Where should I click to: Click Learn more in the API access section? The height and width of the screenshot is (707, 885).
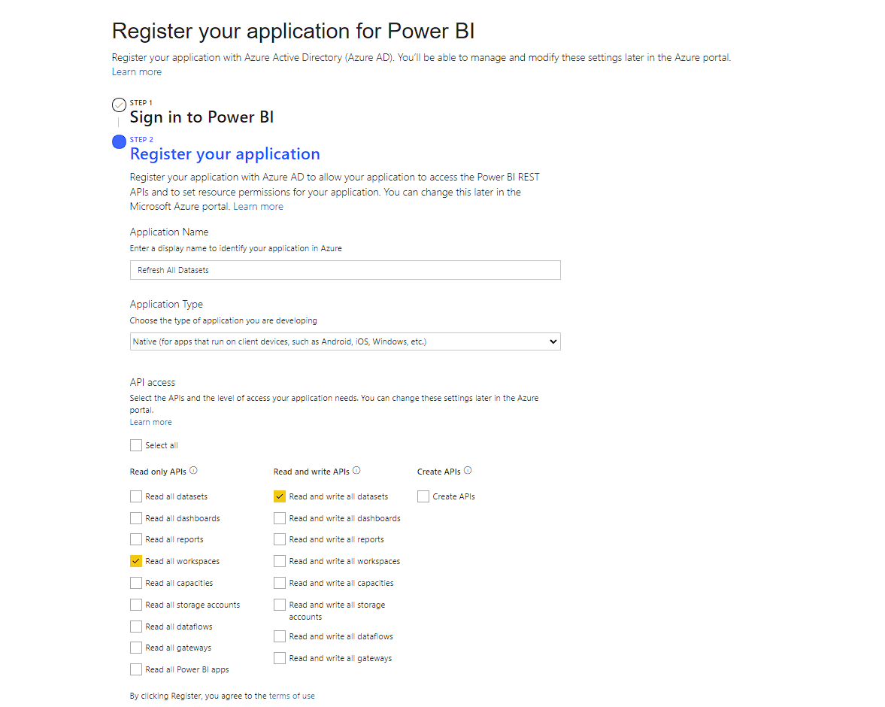pyautogui.click(x=150, y=422)
